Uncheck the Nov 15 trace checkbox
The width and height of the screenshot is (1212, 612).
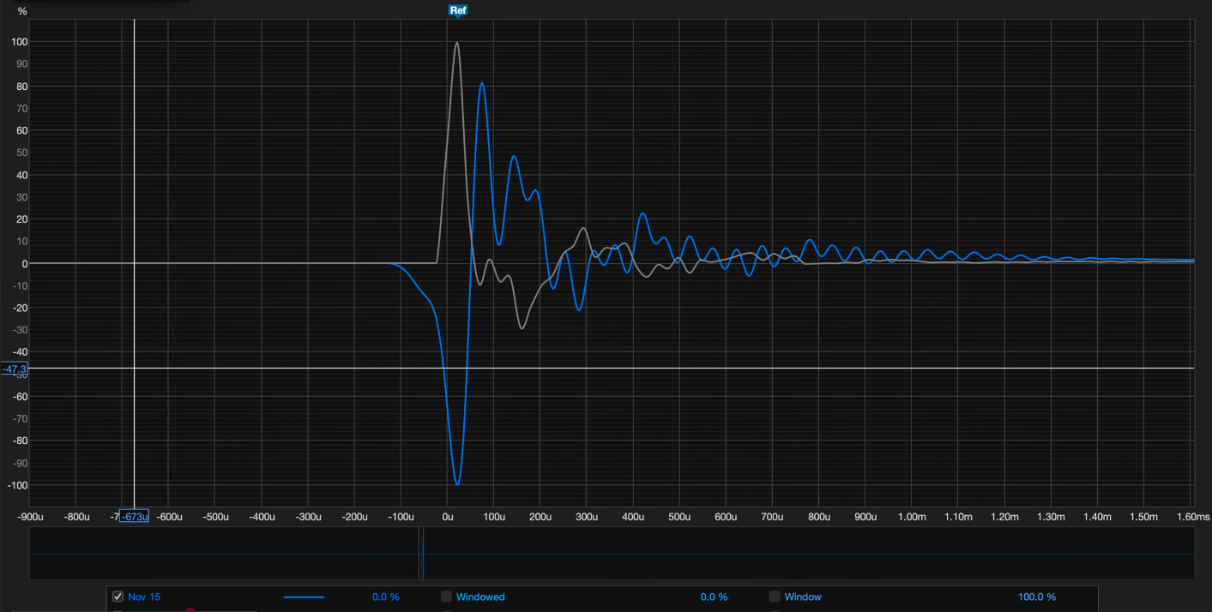[x=118, y=597]
